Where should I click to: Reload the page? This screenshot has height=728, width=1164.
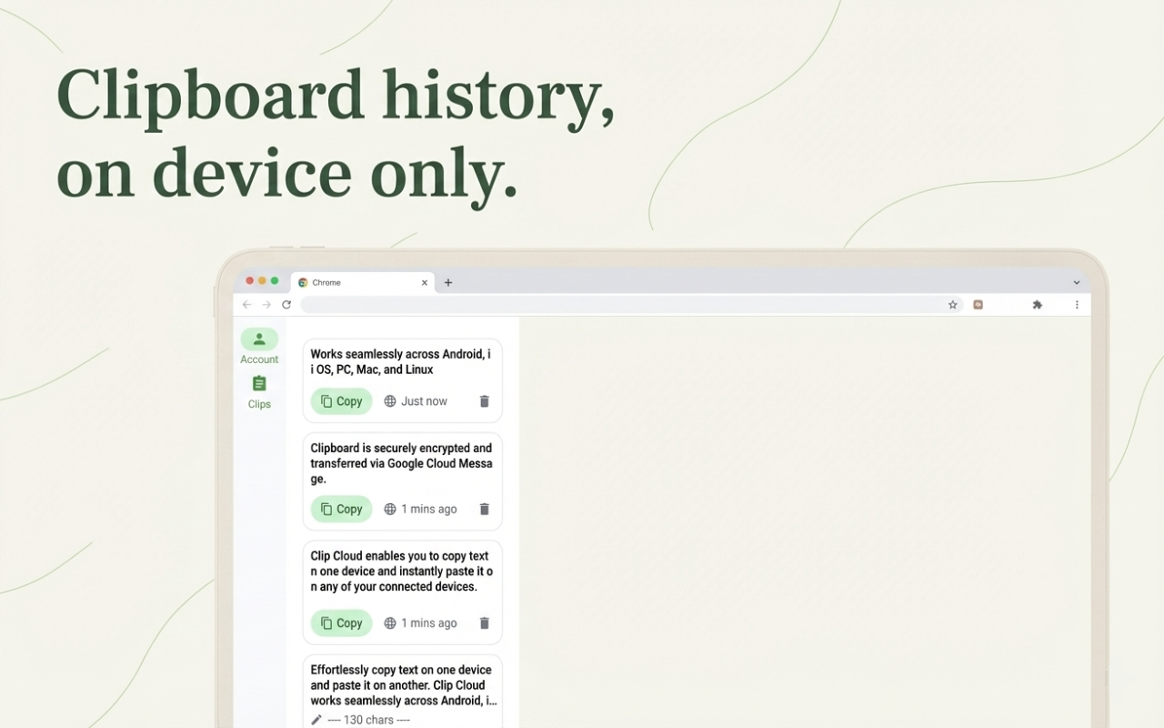pyautogui.click(x=286, y=304)
